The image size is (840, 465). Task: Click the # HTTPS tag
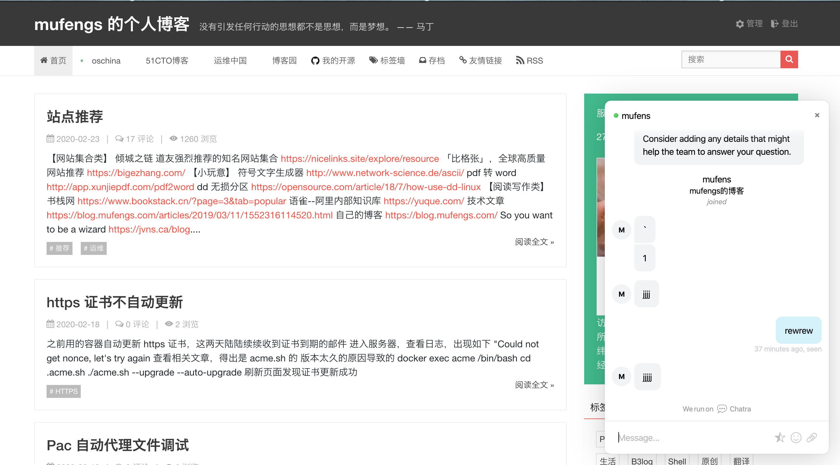tap(64, 391)
